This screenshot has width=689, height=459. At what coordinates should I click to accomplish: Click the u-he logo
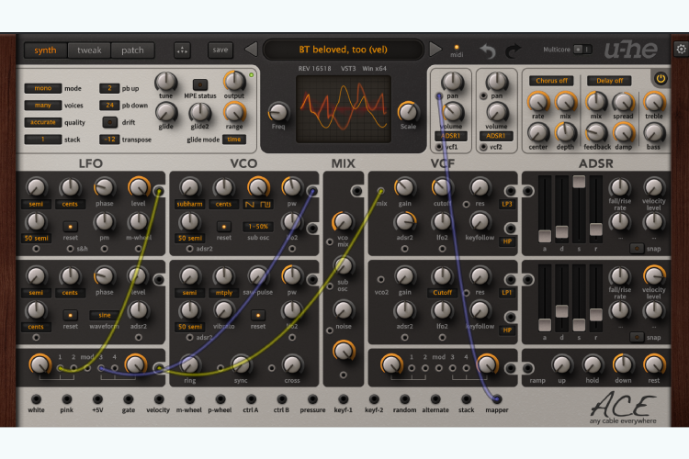tap(631, 50)
